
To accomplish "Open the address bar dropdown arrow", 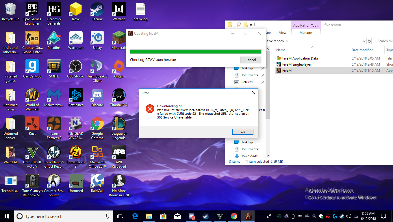I will click(364, 41).
